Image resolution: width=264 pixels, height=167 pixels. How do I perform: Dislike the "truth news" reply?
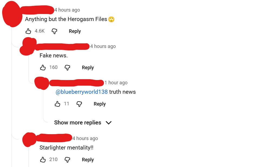tap(79, 104)
